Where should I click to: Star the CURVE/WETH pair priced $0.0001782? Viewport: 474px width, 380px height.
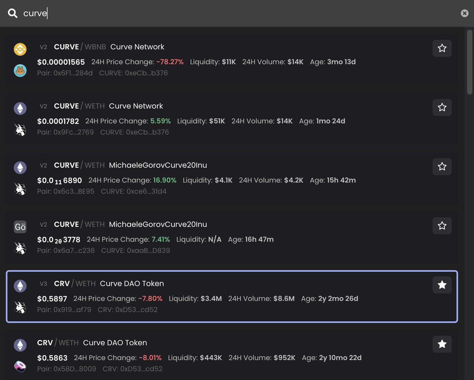(x=442, y=107)
